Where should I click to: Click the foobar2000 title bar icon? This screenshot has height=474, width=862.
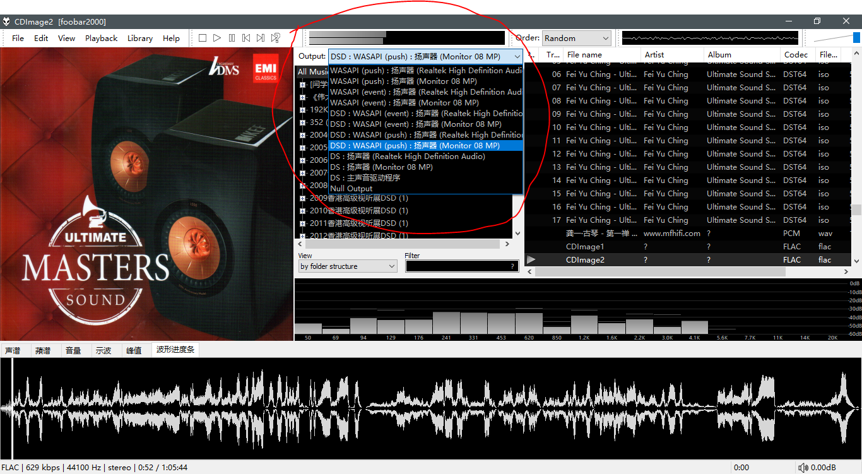(6, 22)
